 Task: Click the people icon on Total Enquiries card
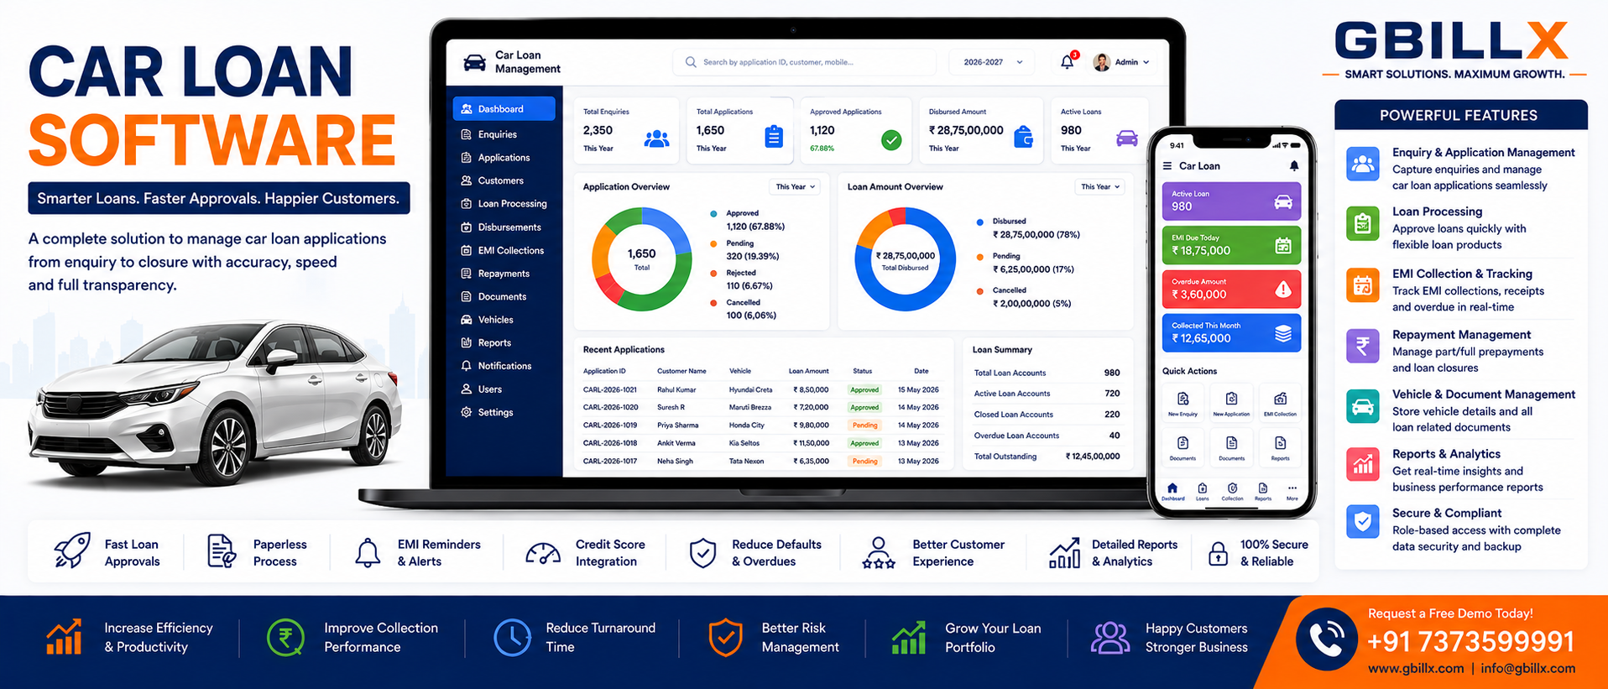click(x=656, y=138)
